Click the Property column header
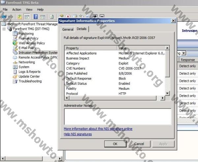 tap(91, 48)
